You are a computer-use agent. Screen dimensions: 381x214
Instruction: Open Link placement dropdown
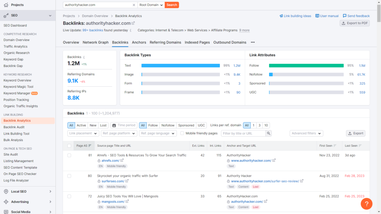(83, 133)
